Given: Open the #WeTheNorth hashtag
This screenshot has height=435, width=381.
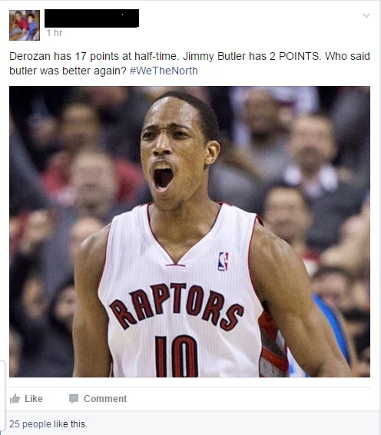Looking at the screenshot, I should pyautogui.click(x=164, y=71).
